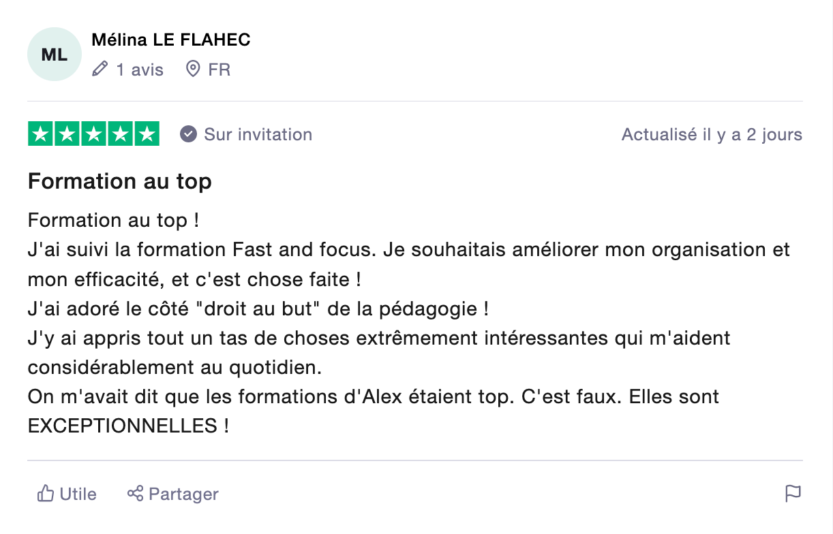Click the fifth green rating star

(x=147, y=134)
